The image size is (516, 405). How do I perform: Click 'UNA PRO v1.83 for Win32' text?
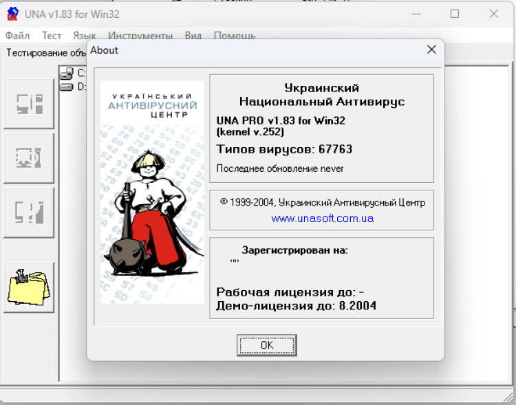pos(281,120)
